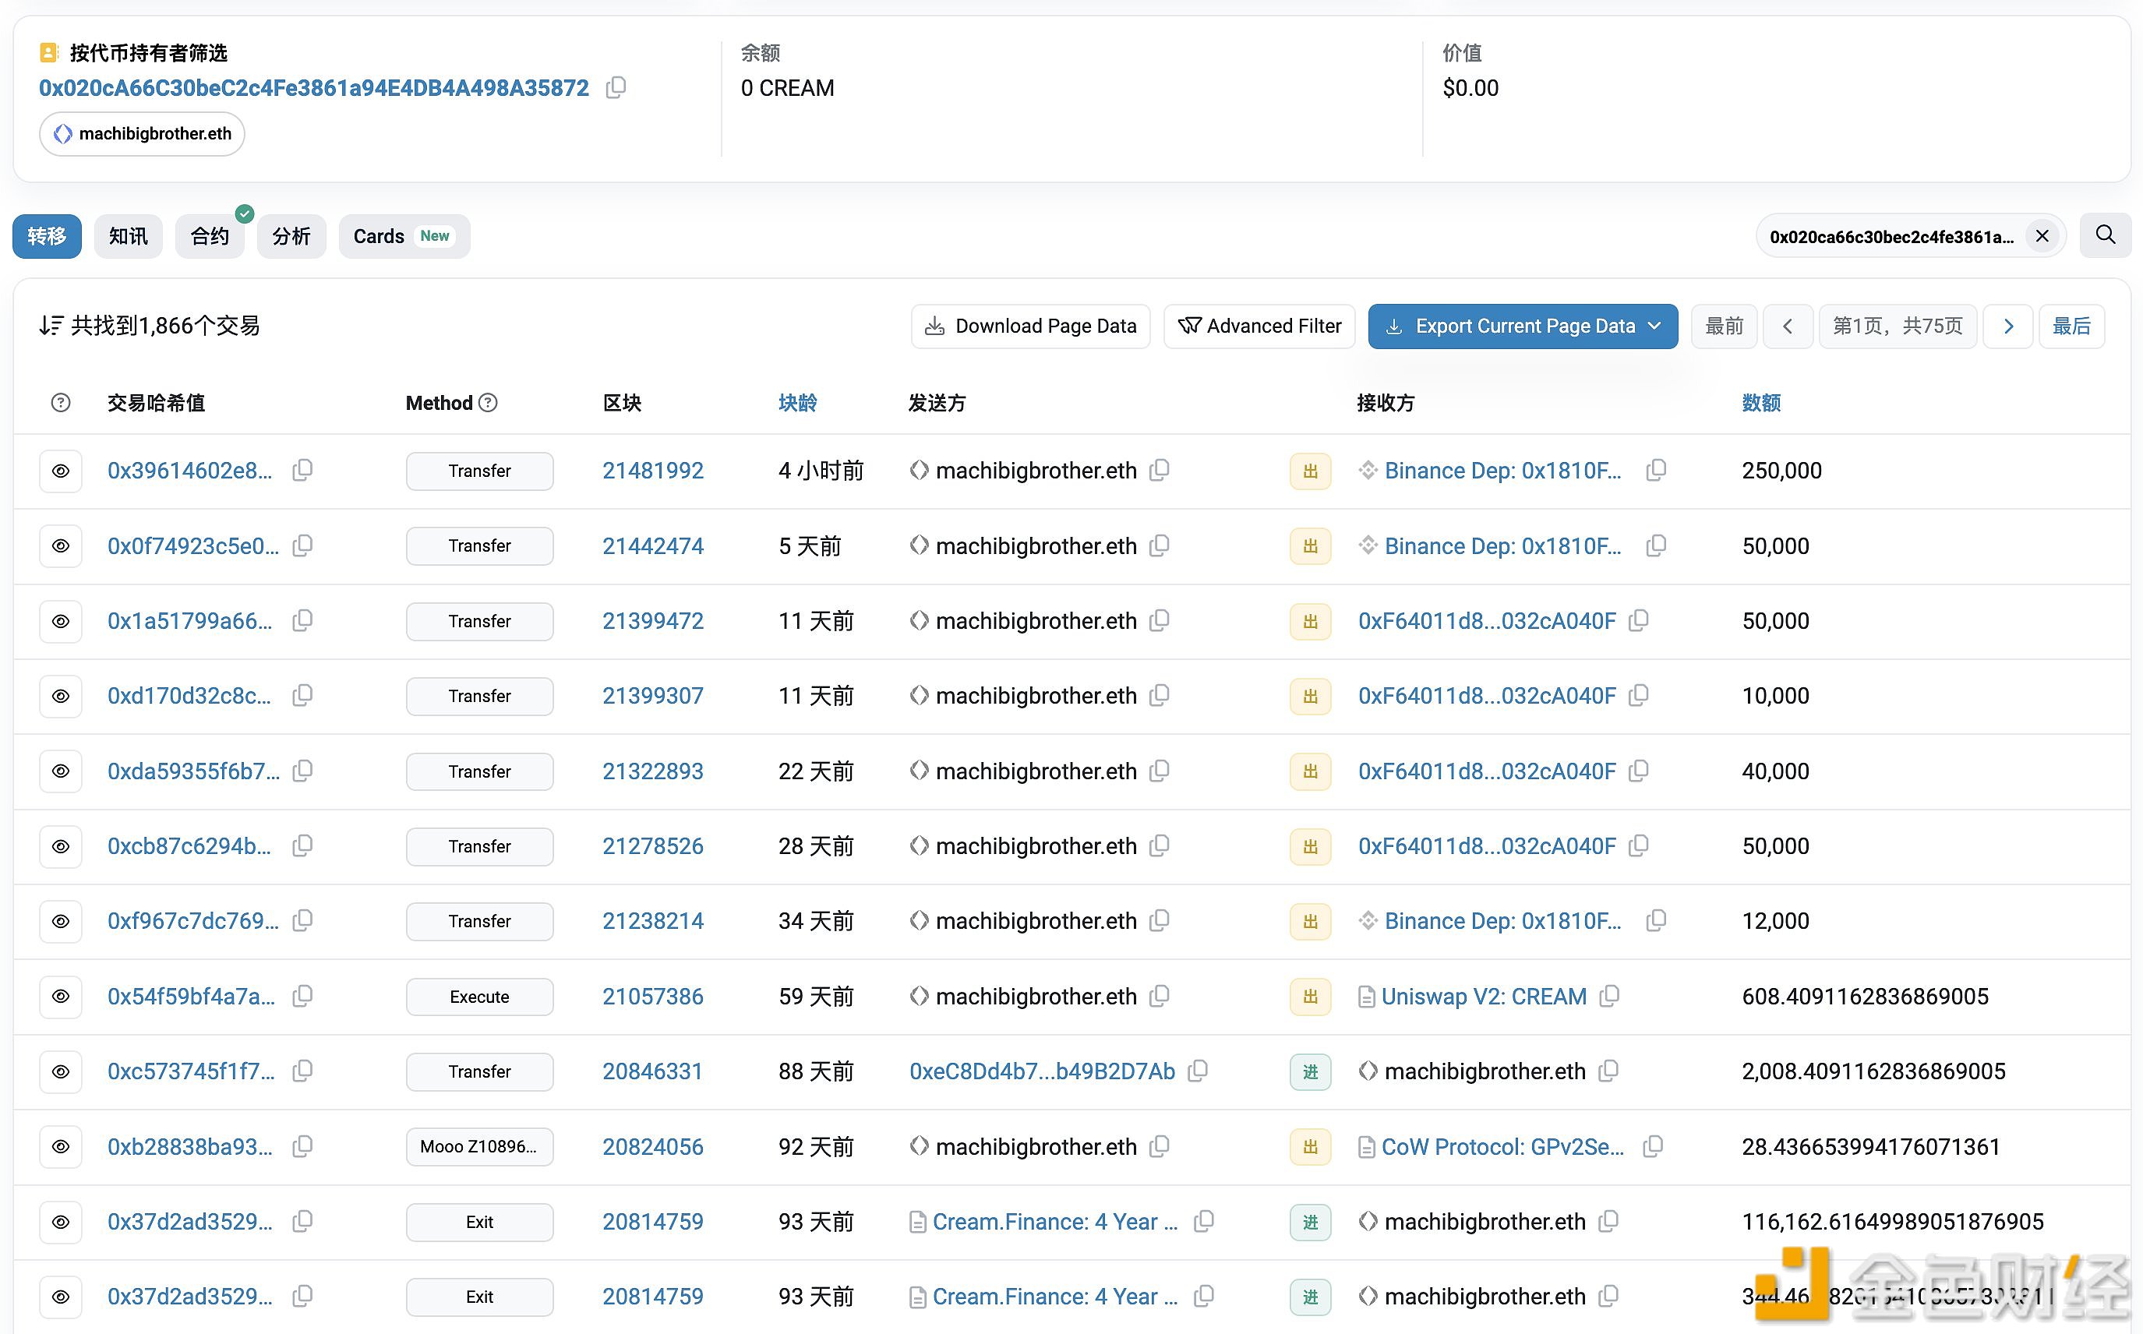Image resolution: width=2143 pixels, height=1334 pixels.
Task: Copy Cream.Finance sender address in 116,162 row
Action: tap(1203, 1221)
